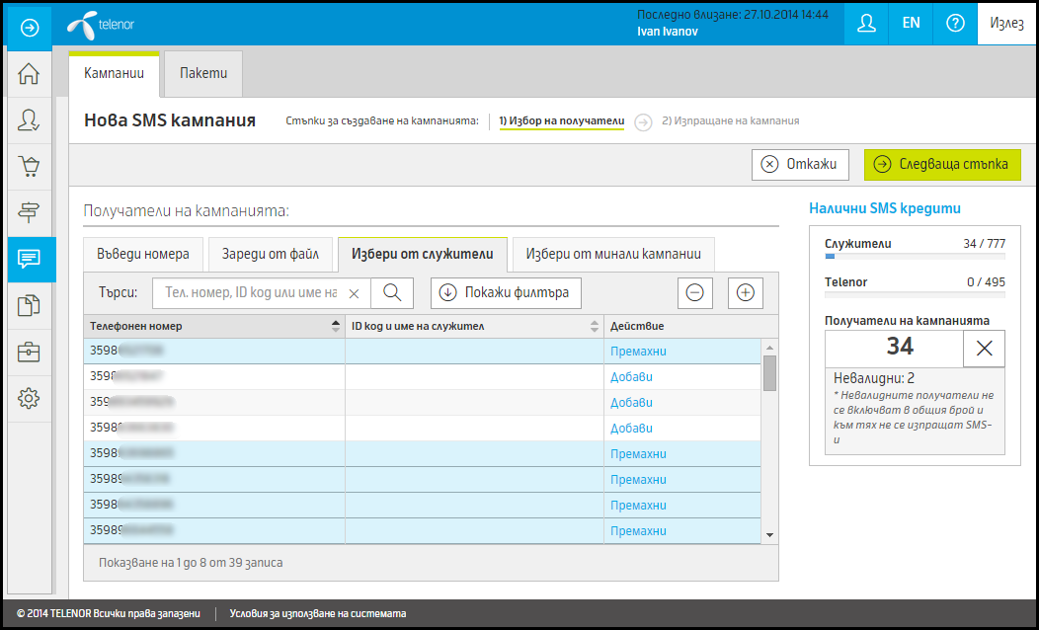Click the minus remove-all icon
Screen dimensions: 1039x630
pos(695,293)
